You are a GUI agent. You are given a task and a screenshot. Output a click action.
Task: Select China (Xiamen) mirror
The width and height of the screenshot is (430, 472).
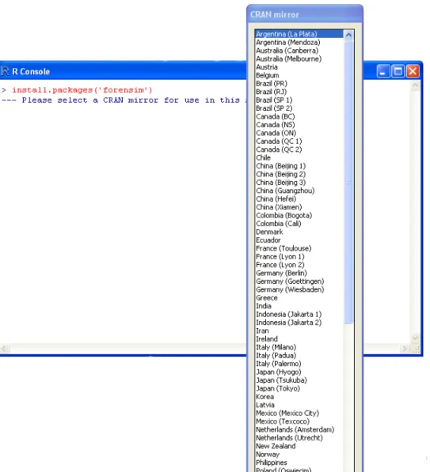[299, 207]
